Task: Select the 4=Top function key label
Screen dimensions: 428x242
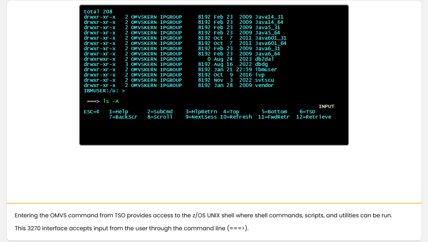Action: tap(231, 112)
